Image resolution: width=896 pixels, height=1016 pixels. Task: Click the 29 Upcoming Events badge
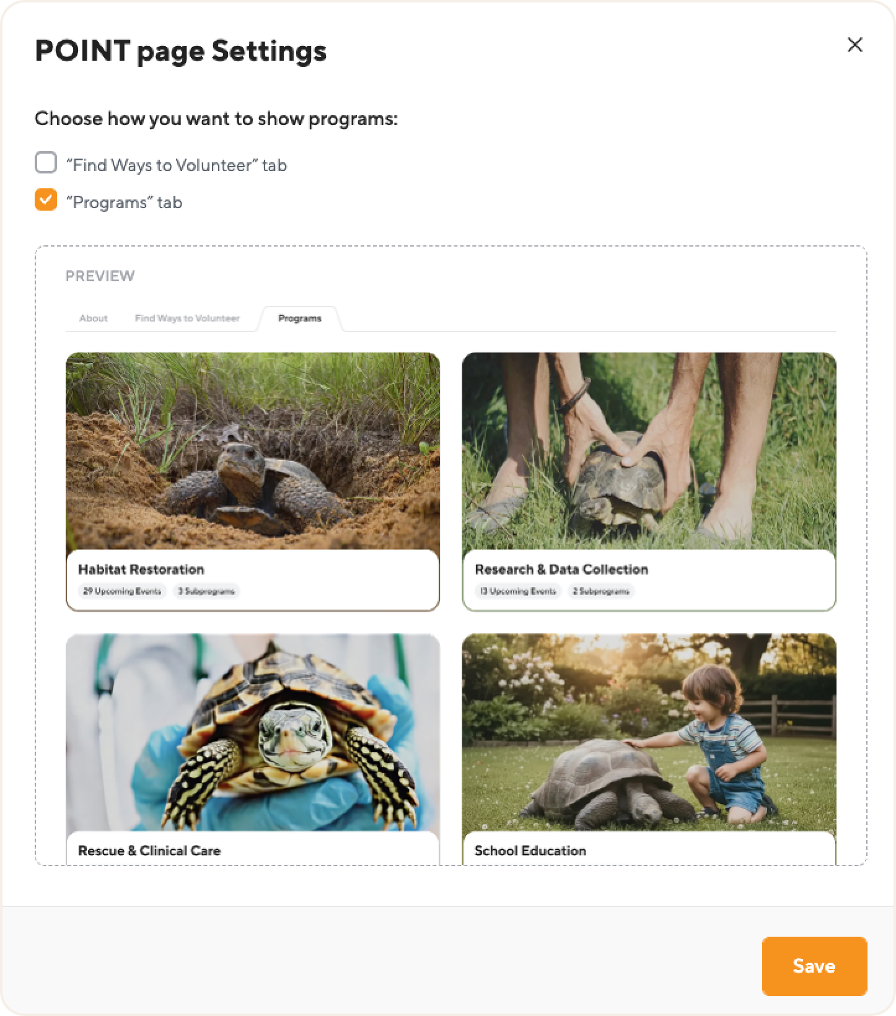[x=122, y=591]
